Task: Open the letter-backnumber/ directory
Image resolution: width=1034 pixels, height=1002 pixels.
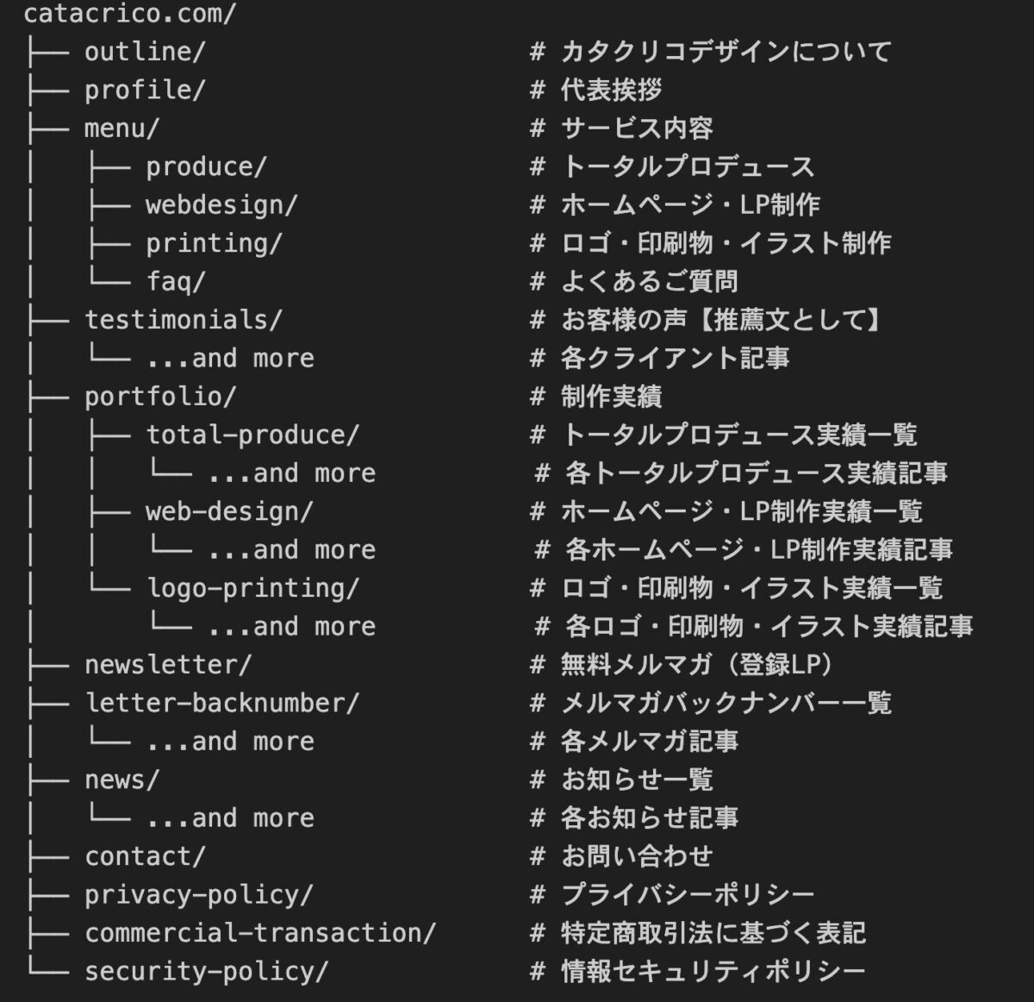Action: [221, 703]
